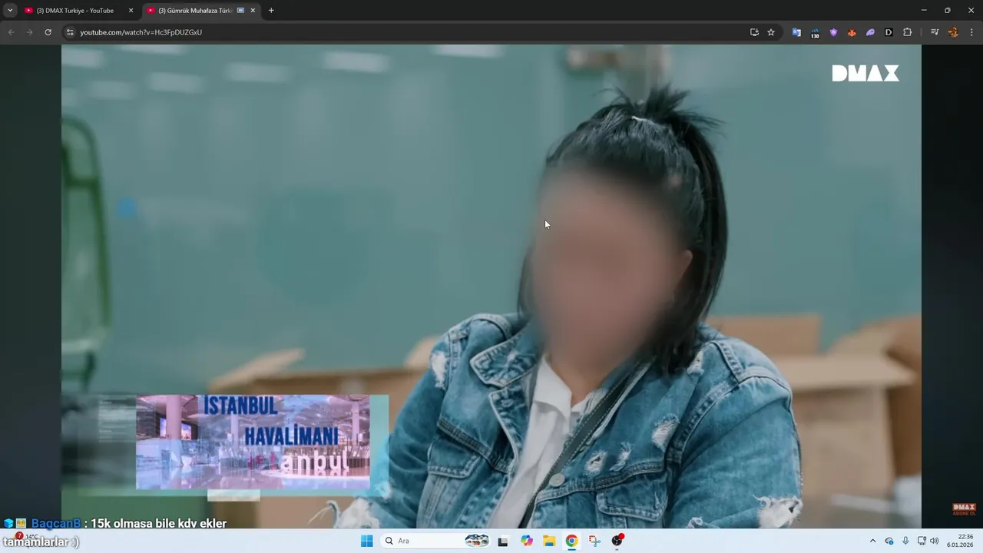Open the OneDrive tray icon
Image resolution: width=983 pixels, height=553 pixels.
coord(889,541)
